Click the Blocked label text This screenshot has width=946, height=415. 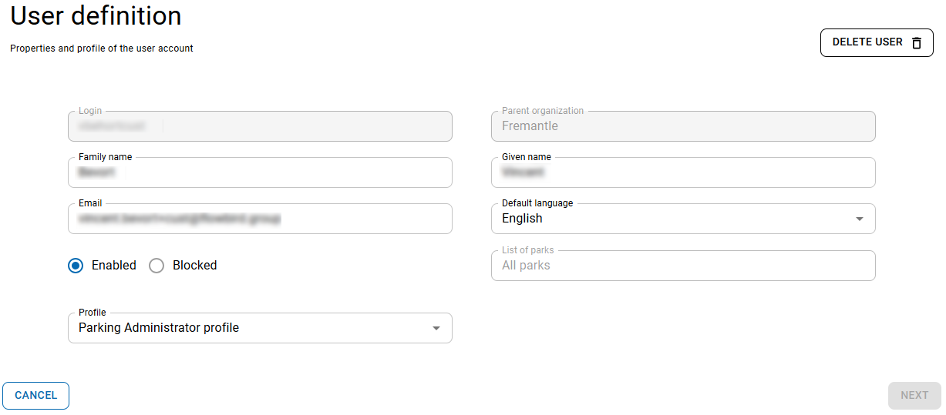194,266
